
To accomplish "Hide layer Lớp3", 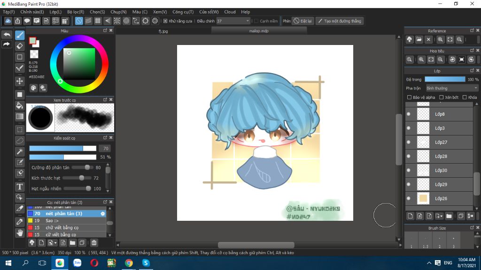I will pyautogui.click(x=409, y=128).
